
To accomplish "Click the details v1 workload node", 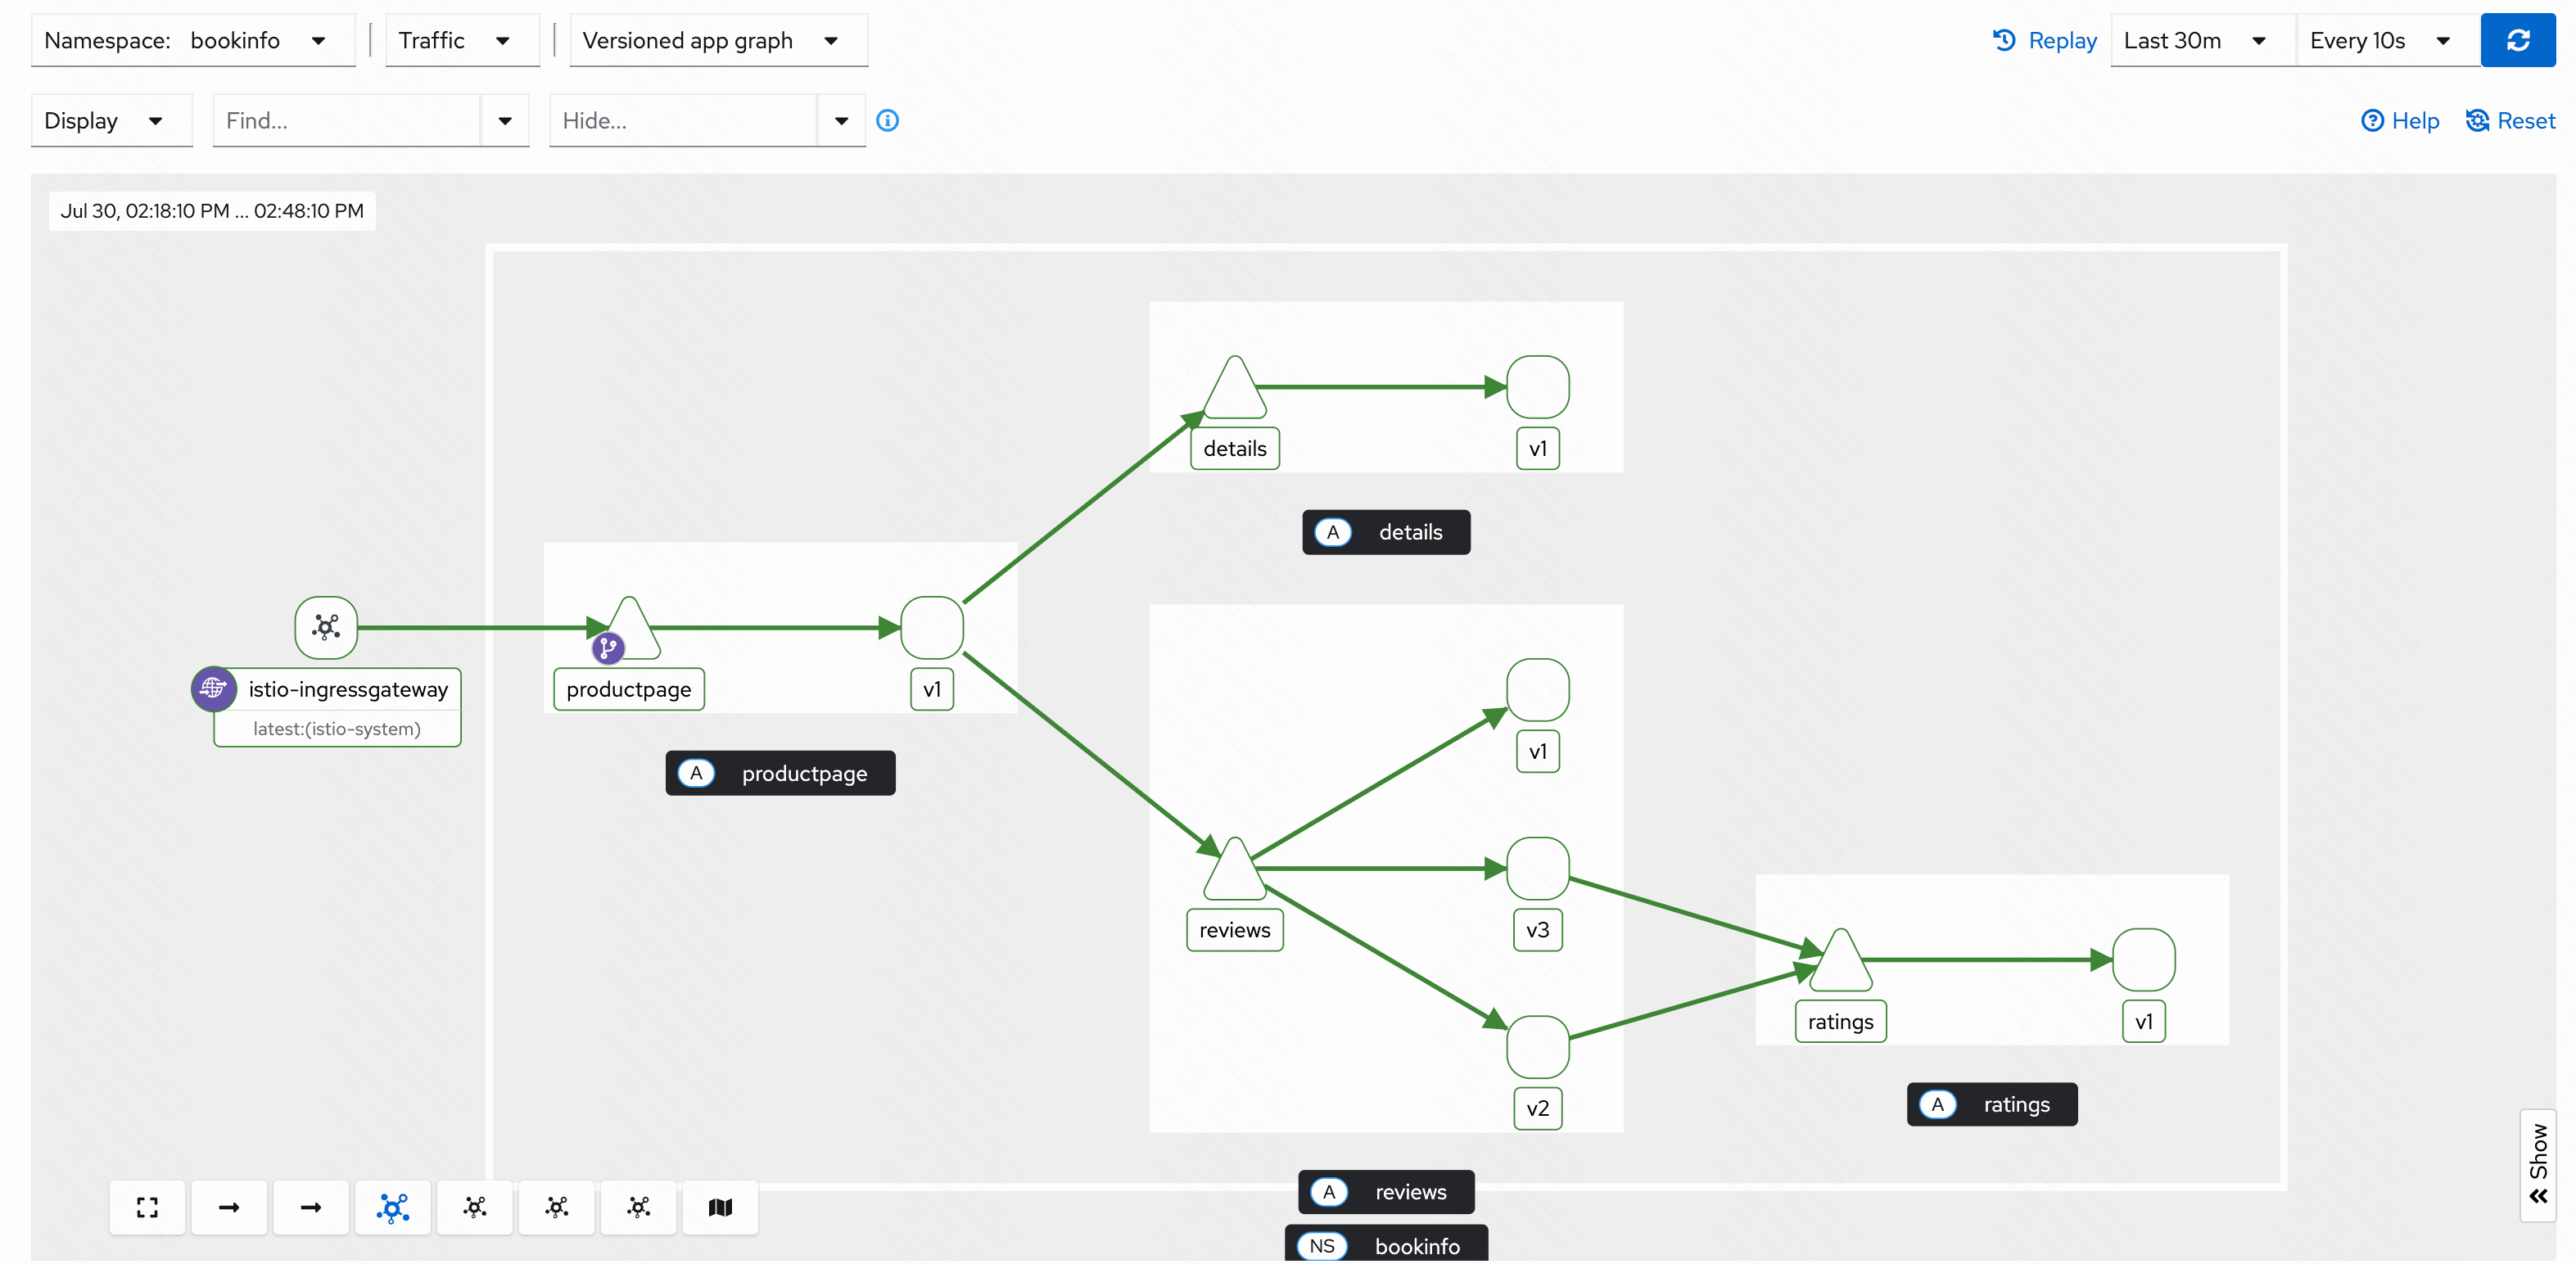I will coord(1537,387).
